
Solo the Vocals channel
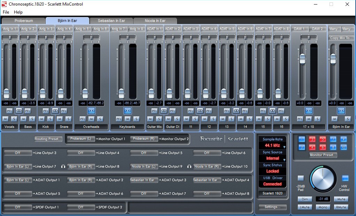[14, 119]
